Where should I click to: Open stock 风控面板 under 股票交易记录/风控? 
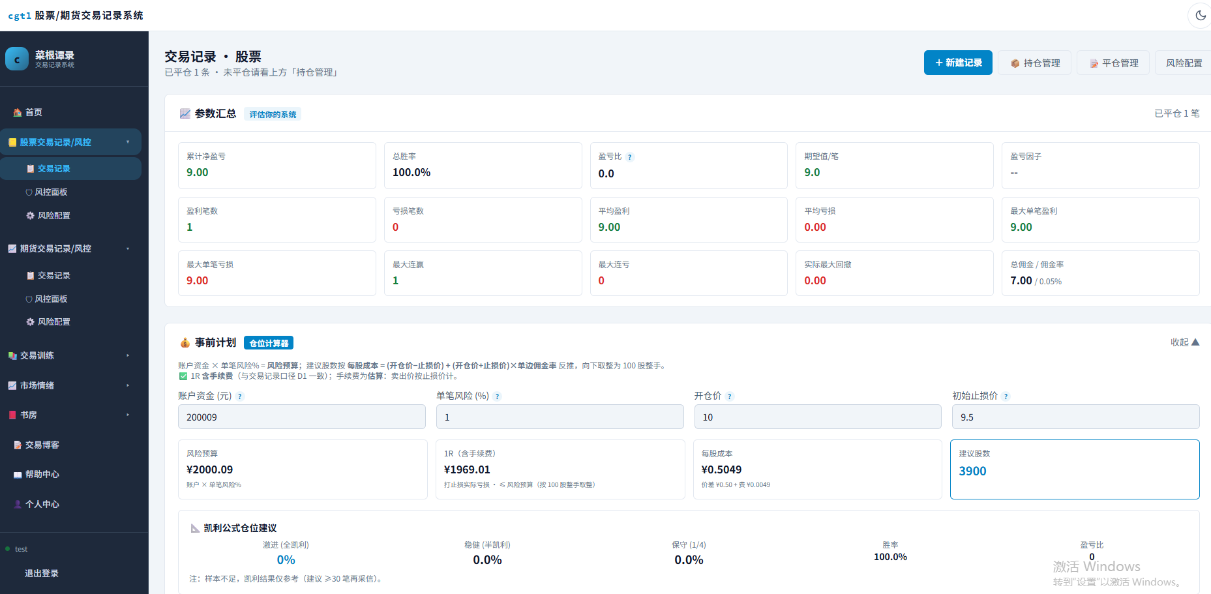tap(70, 192)
